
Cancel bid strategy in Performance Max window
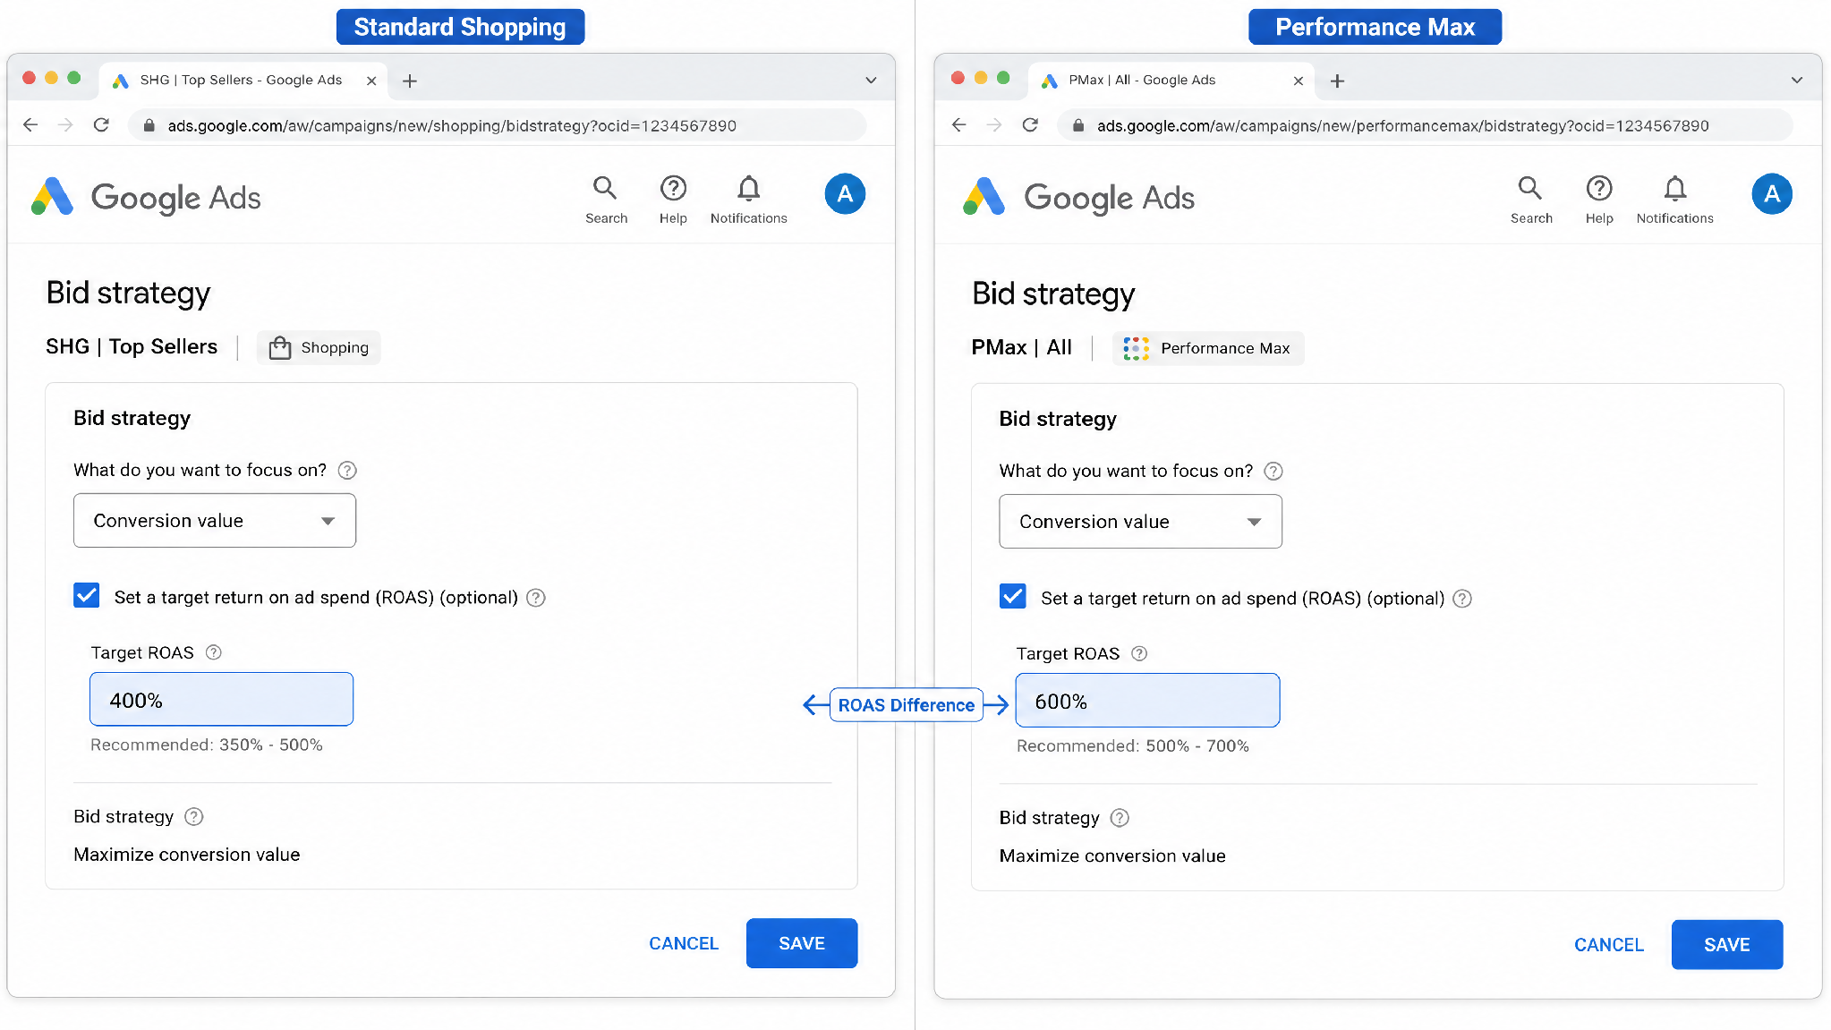1609,945
